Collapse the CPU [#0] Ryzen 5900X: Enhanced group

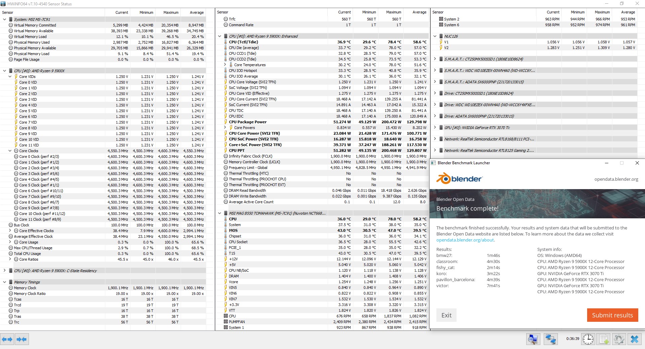tap(219, 36)
